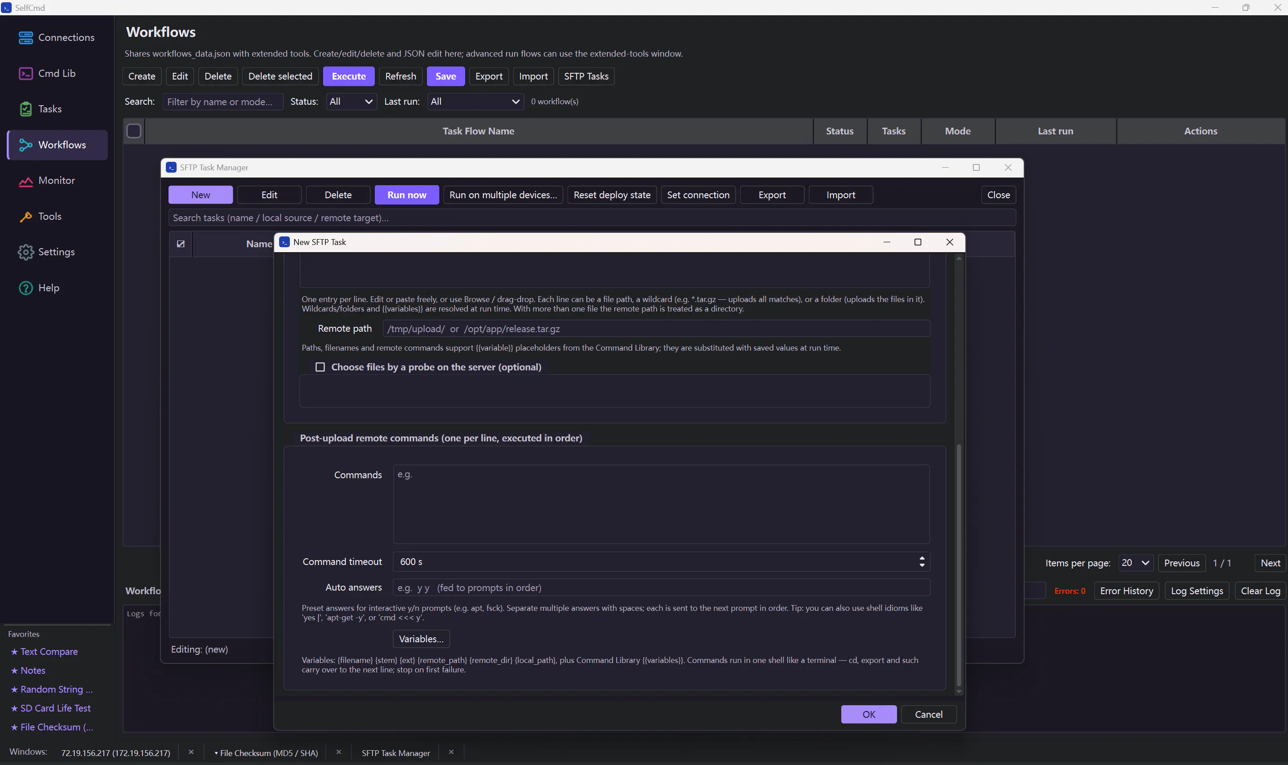Close the New SFTP Task dialog
The width and height of the screenshot is (1288, 765).
tap(950, 242)
